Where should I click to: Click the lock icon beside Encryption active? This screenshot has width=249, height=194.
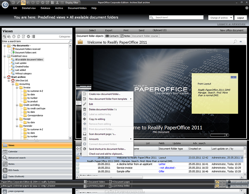(x=229, y=182)
